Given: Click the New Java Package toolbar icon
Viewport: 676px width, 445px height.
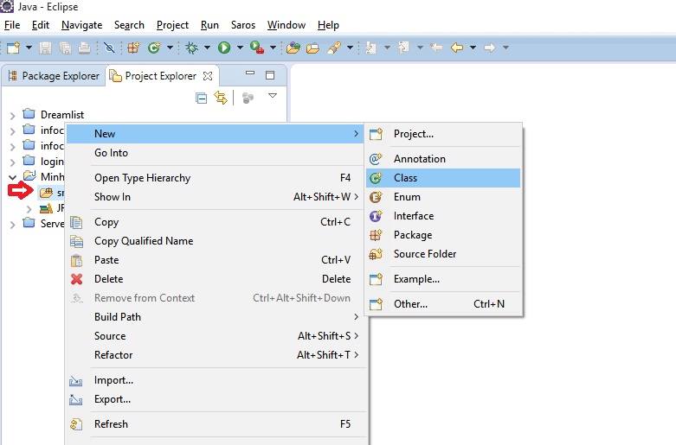Looking at the screenshot, I should pyautogui.click(x=133, y=48).
